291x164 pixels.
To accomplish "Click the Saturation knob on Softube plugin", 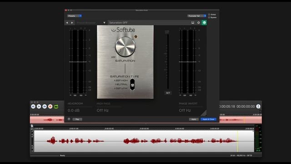I will [x=125, y=47].
